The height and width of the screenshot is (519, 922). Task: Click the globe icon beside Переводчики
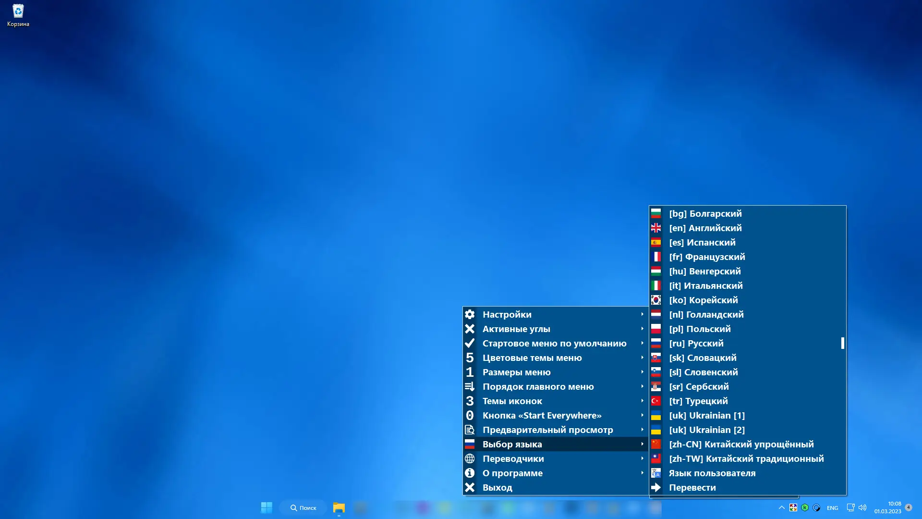470,458
